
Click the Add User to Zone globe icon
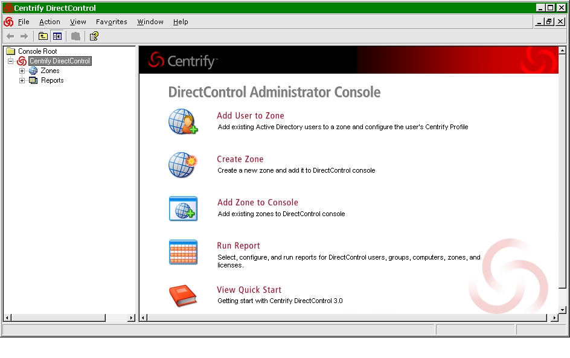coord(183,121)
